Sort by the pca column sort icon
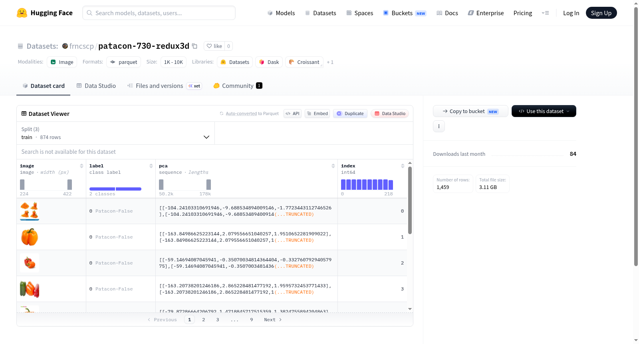 point(333,166)
